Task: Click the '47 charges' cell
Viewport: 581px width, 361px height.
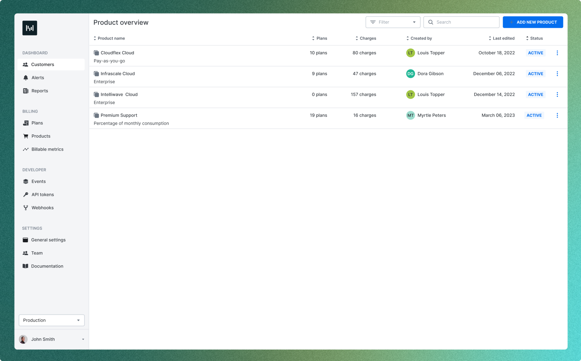Action: click(364, 74)
